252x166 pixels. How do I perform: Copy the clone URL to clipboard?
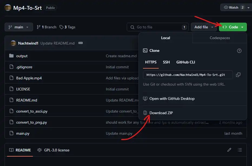coord(238,75)
